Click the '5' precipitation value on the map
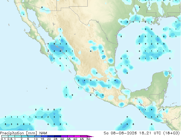 pyautogui.click(x=127, y=124)
